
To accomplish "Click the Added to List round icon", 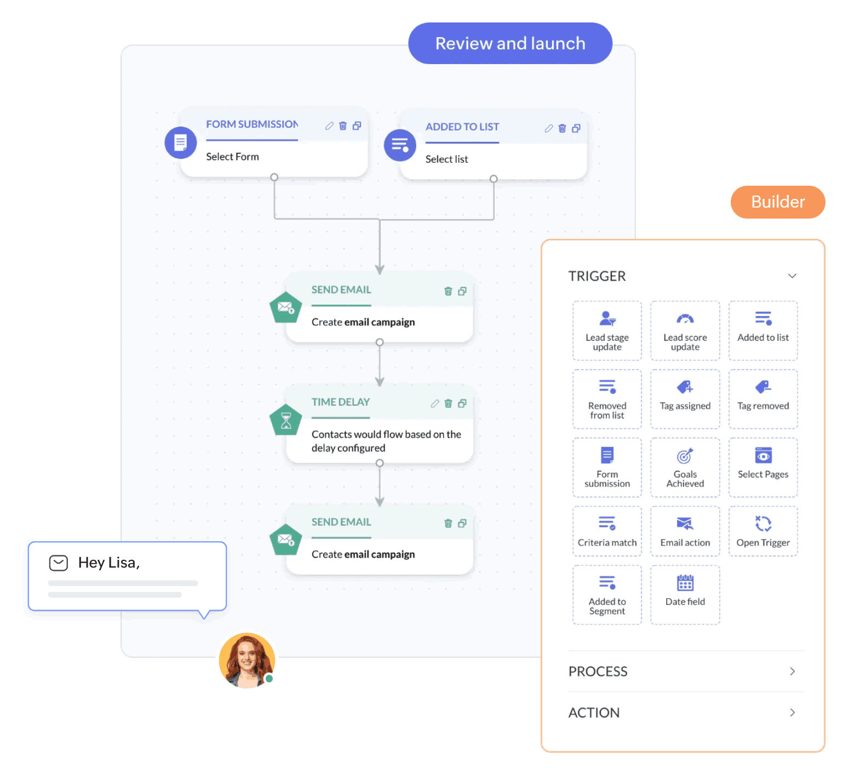I will pyautogui.click(x=400, y=145).
